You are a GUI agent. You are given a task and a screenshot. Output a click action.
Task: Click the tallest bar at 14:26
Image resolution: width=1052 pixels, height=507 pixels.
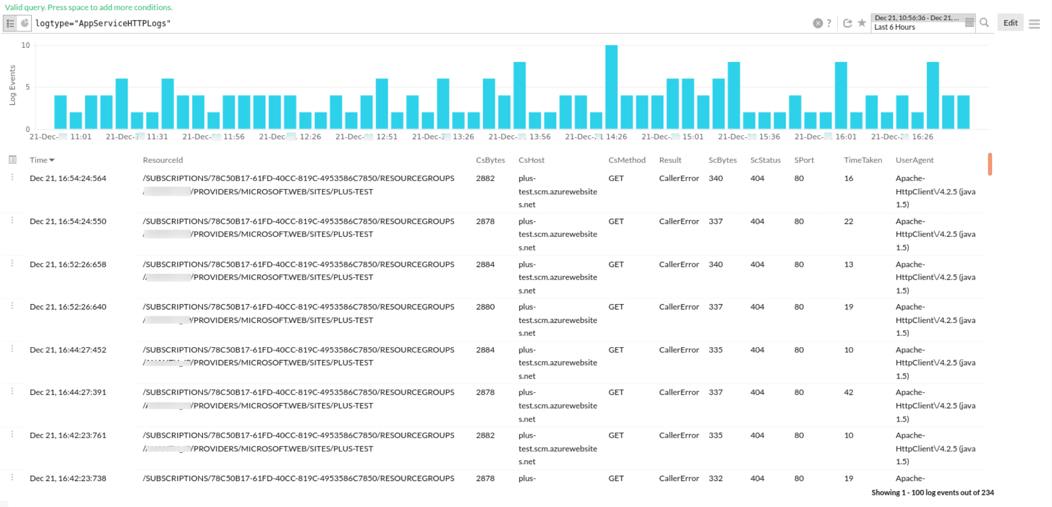click(x=611, y=87)
